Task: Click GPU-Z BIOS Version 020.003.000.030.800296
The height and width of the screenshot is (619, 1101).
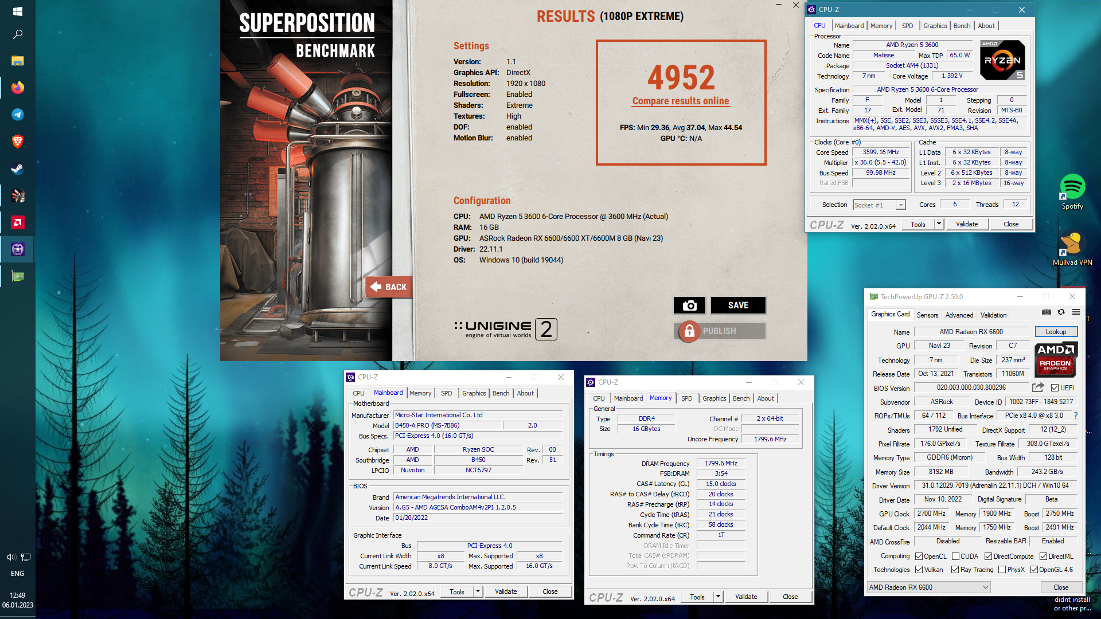Action: (971, 387)
